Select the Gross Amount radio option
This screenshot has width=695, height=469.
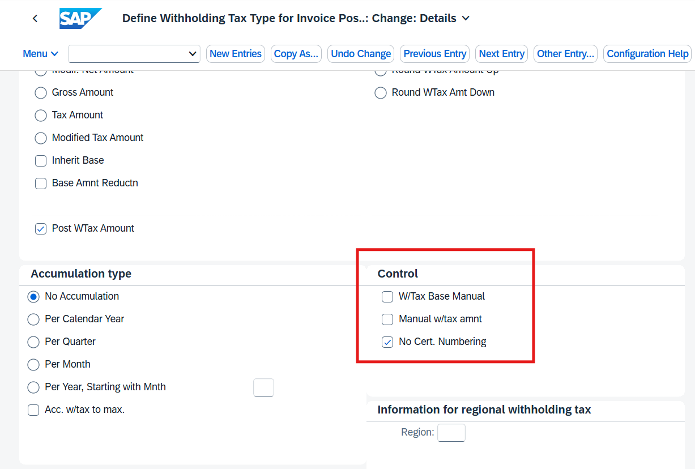41,93
